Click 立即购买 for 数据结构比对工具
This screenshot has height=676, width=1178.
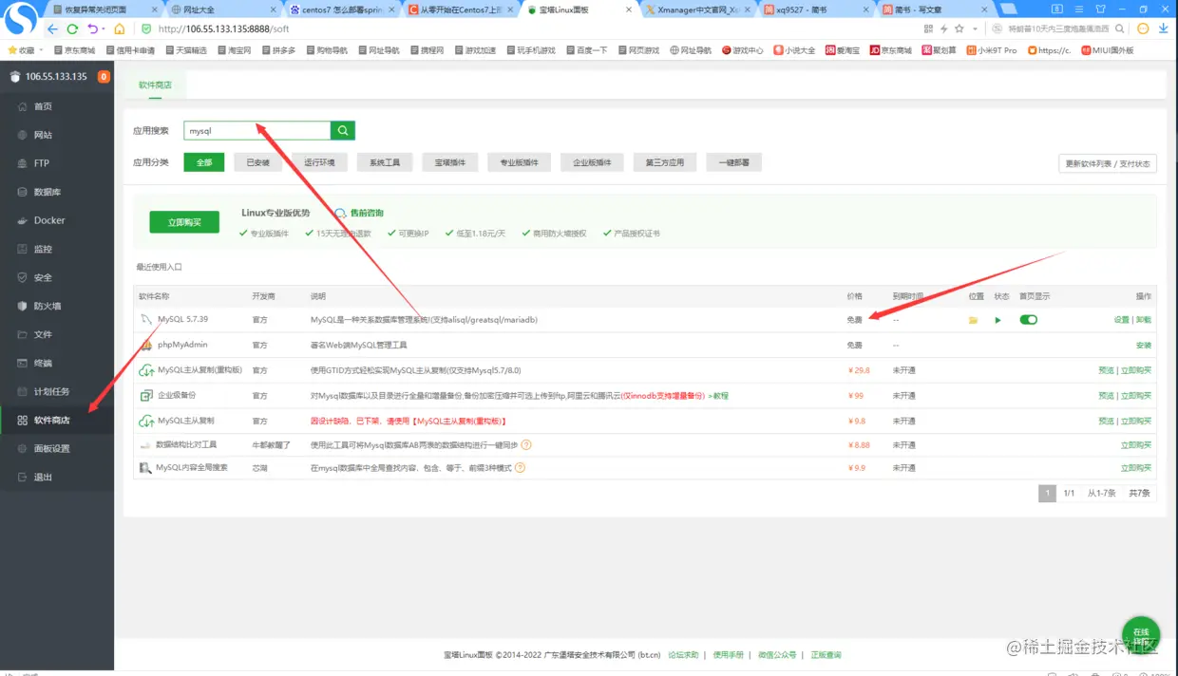pos(1136,444)
